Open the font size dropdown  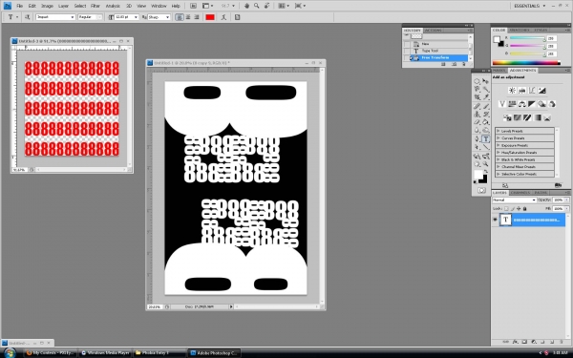(136, 17)
